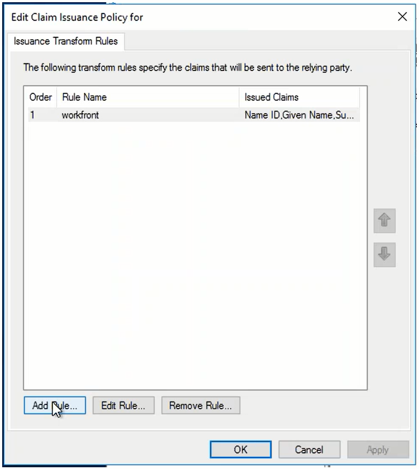Click the Issued Claims column header
The image size is (419, 469).
click(271, 97)
